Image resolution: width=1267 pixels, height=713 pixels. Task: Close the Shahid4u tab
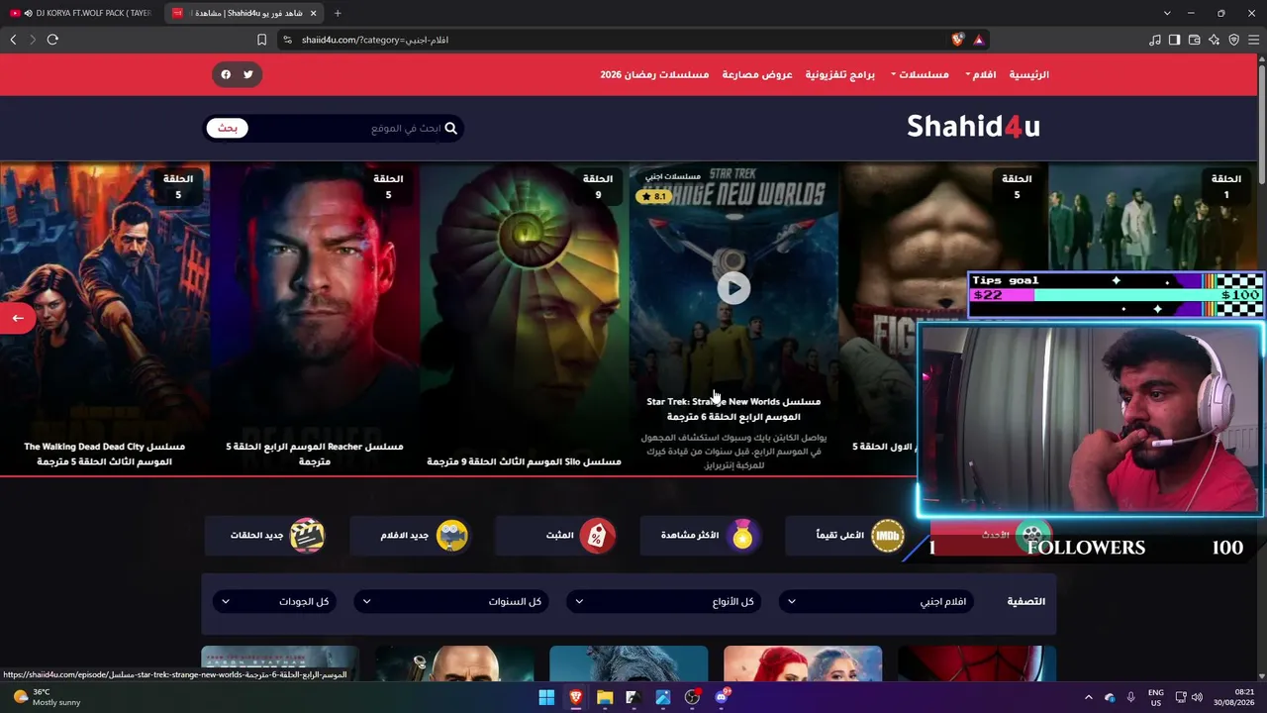[x=314, y=13]
